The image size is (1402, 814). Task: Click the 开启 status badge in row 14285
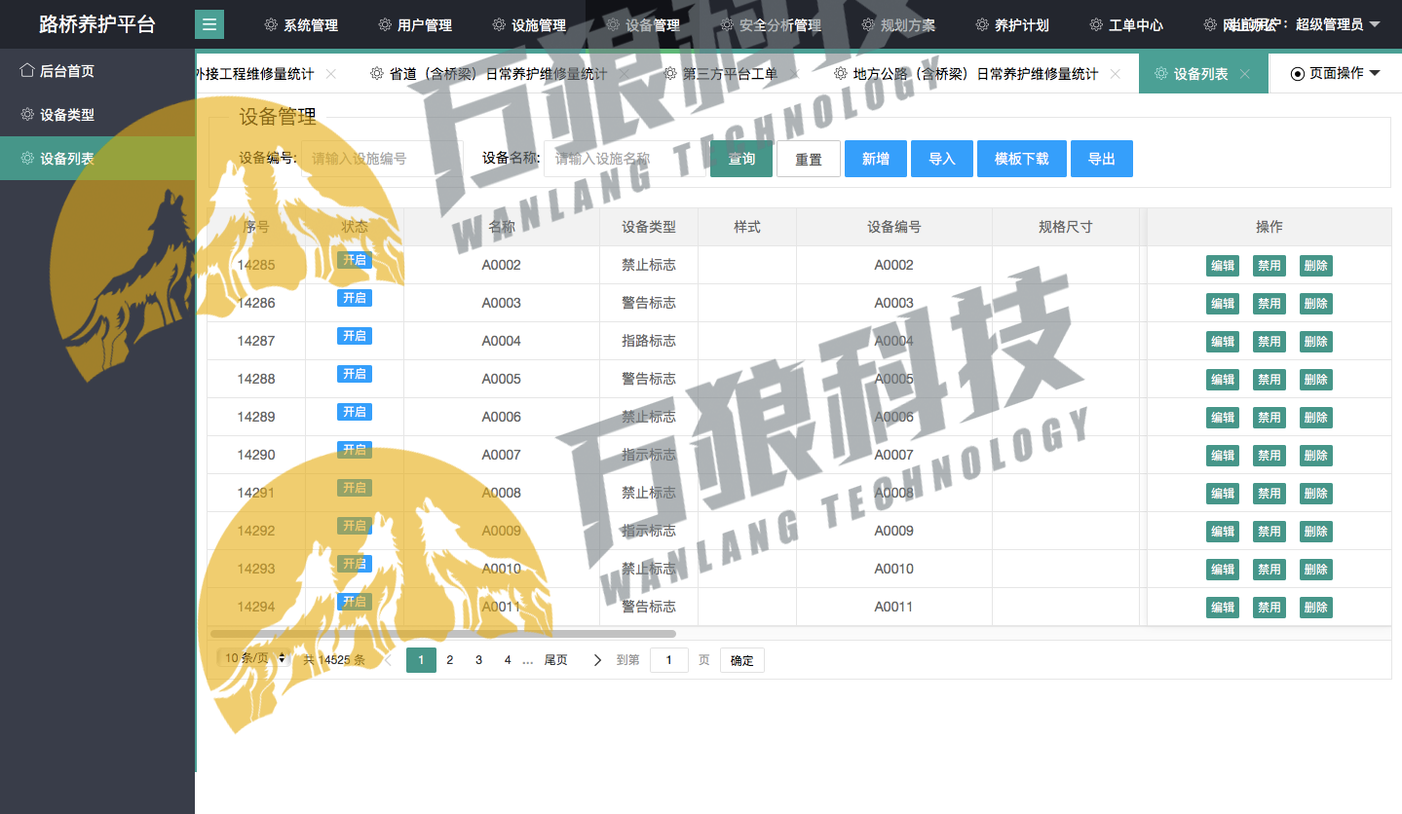pos(355,260)
